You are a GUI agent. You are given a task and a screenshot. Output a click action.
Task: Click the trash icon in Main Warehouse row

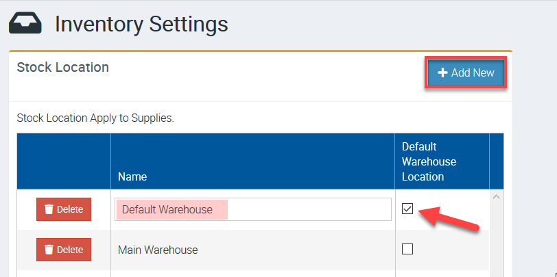click(49, 250)
